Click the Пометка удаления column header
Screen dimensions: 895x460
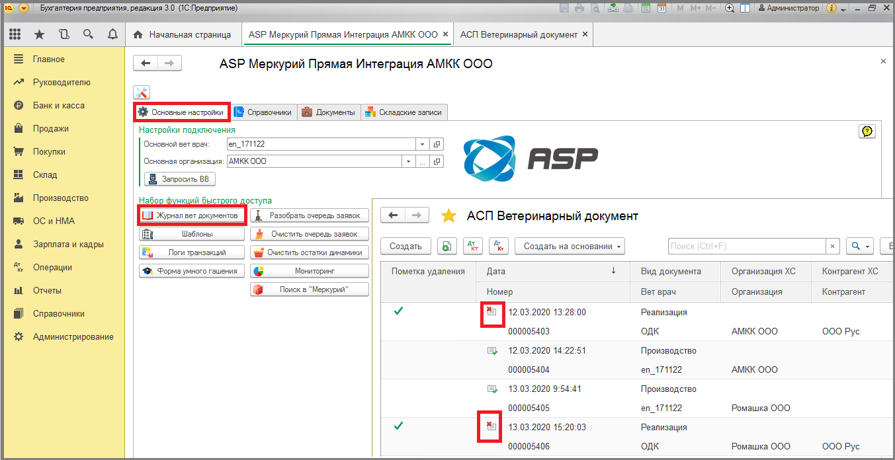coord(429,271)
